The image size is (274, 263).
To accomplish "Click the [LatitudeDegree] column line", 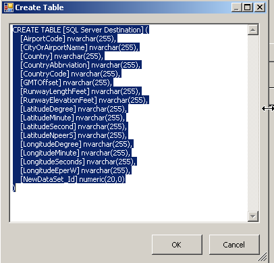I will click(74, 109).
